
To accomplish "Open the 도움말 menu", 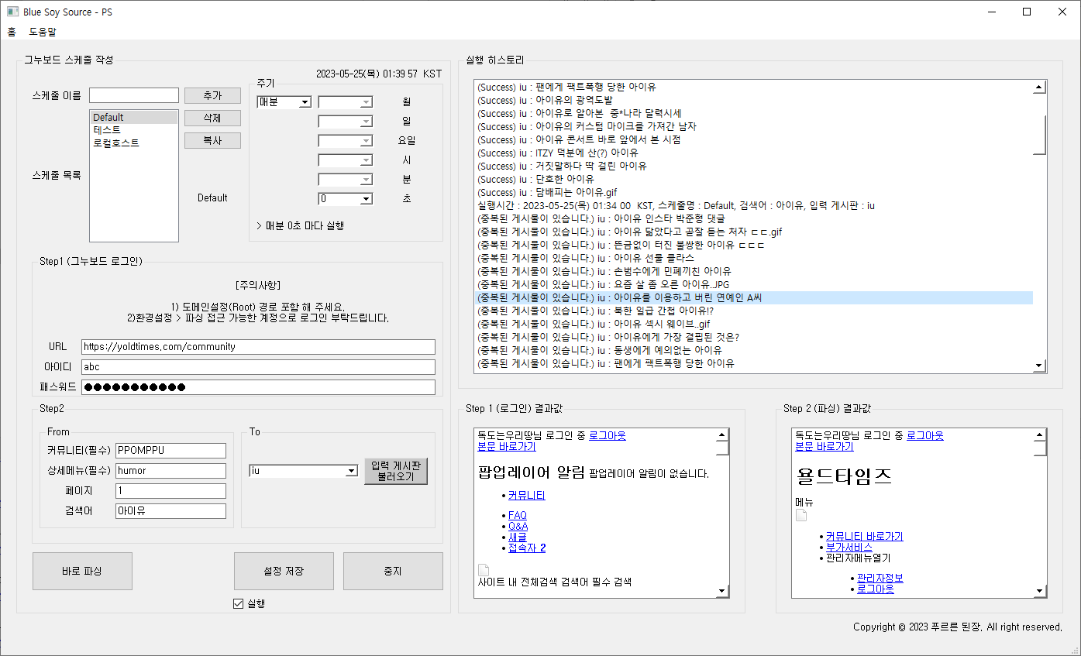I will [x=43, y=32].
